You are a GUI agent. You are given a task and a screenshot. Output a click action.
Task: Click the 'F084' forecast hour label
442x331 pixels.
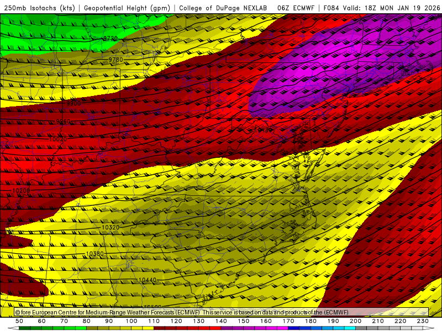pos(331,8)
